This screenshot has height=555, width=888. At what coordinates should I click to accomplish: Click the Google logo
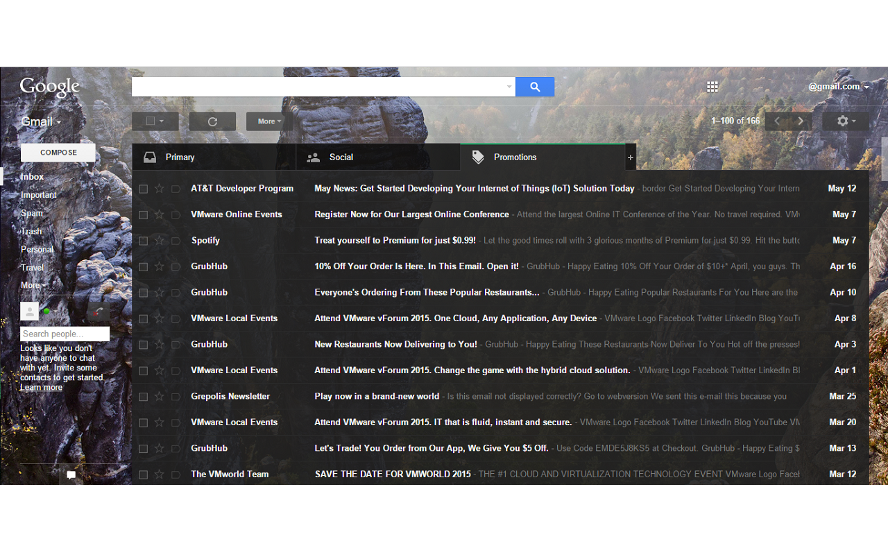[x=50, y=87]
